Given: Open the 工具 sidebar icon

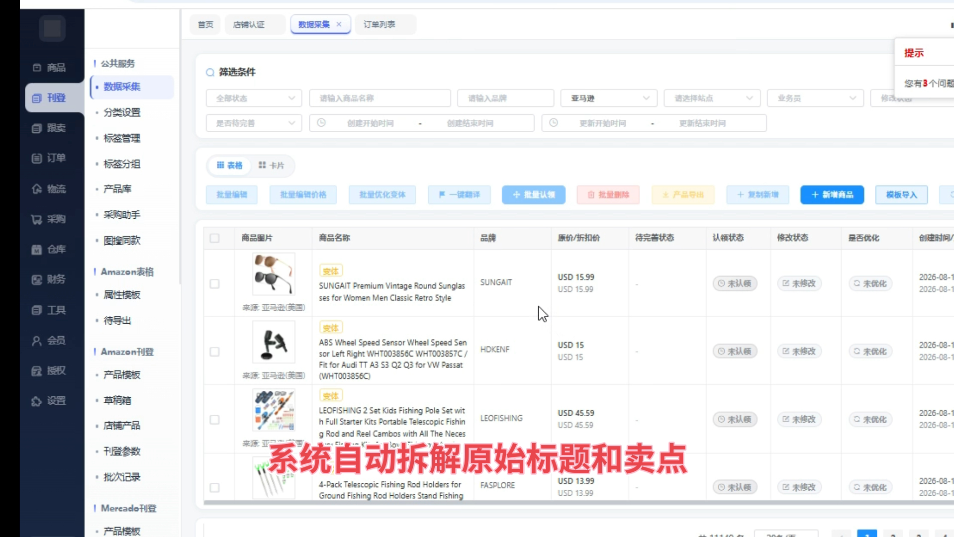Looking at the screenshot, I should [37, 310].
